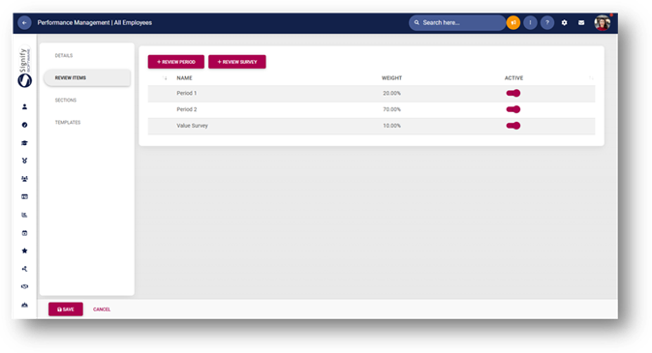Click the exclamation info icon

(530, 23)
